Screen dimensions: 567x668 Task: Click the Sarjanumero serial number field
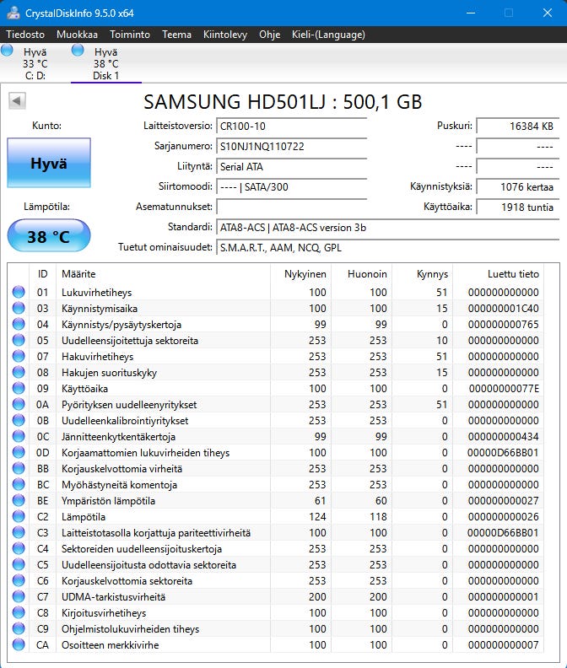point(291,146)
